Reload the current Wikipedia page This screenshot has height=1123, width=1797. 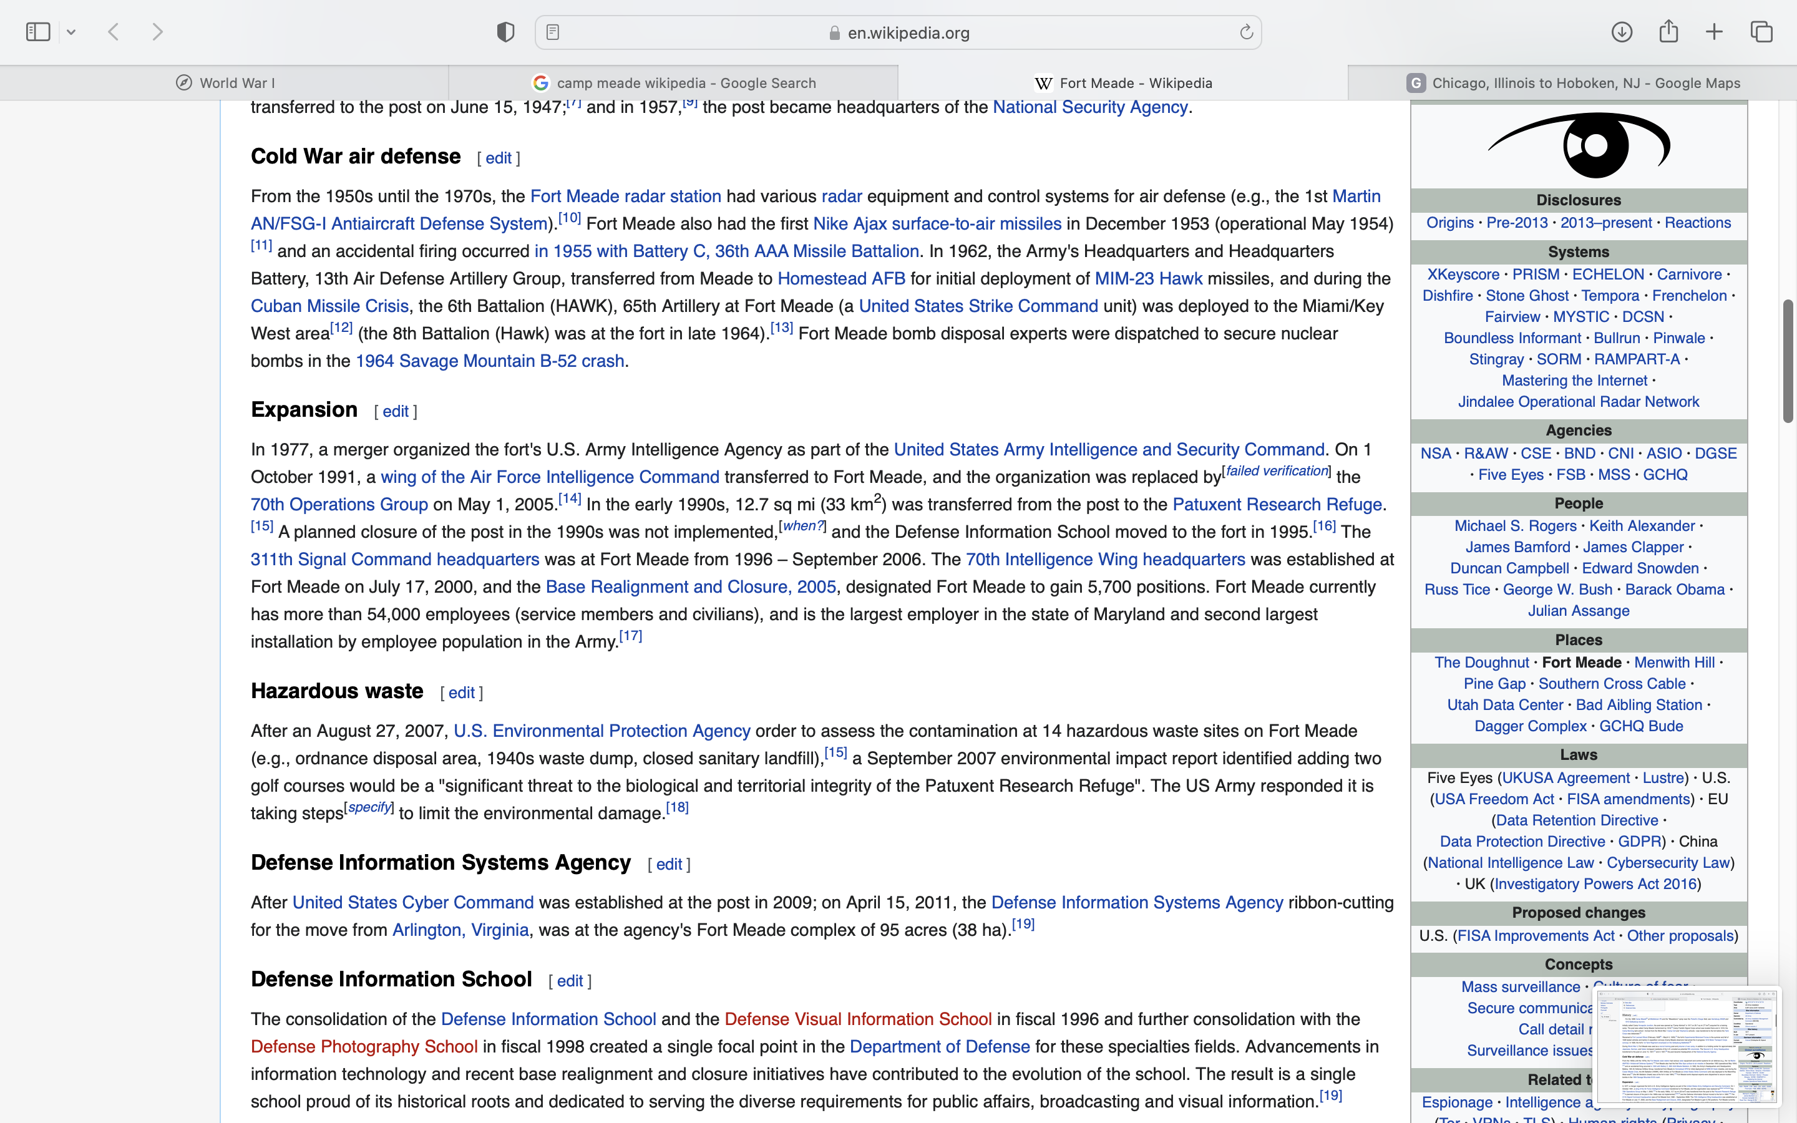pos(1246,32)
